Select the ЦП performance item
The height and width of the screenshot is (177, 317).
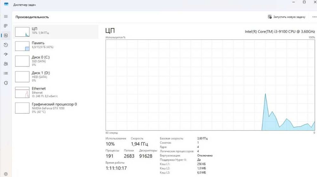56,32
